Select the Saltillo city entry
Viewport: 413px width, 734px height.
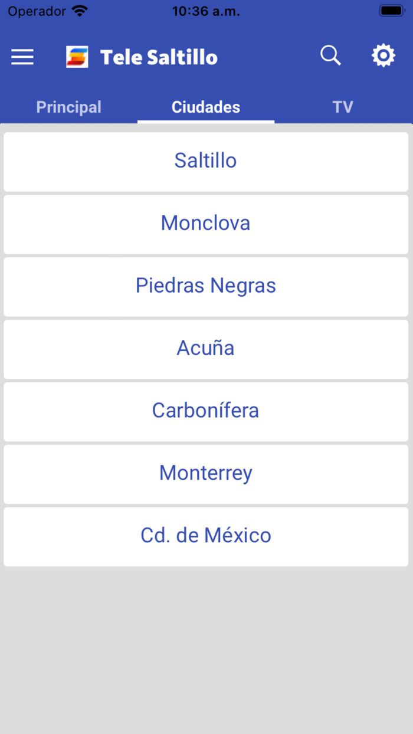coord(205,160)
